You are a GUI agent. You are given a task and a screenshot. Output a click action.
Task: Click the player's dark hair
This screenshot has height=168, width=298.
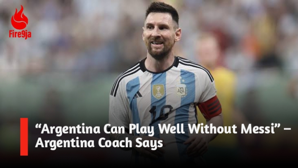click(163, 10)
